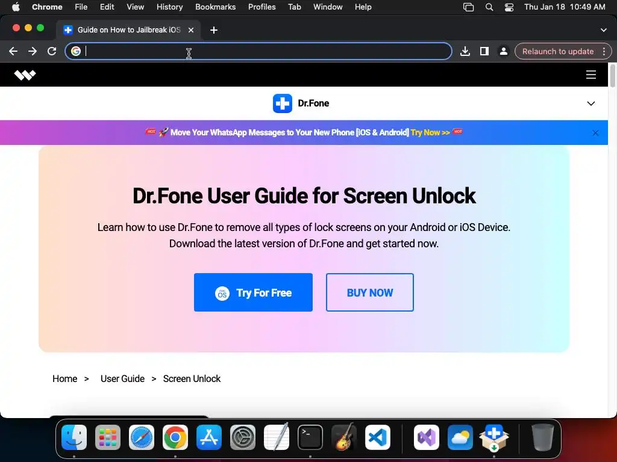
Task: Click the BUY NOW button
Action: click(369, 292)
